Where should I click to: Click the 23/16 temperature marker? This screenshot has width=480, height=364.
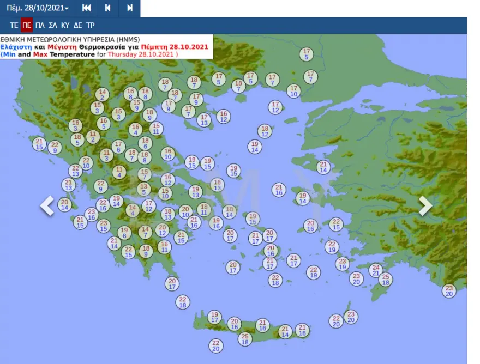click(91, 214)
